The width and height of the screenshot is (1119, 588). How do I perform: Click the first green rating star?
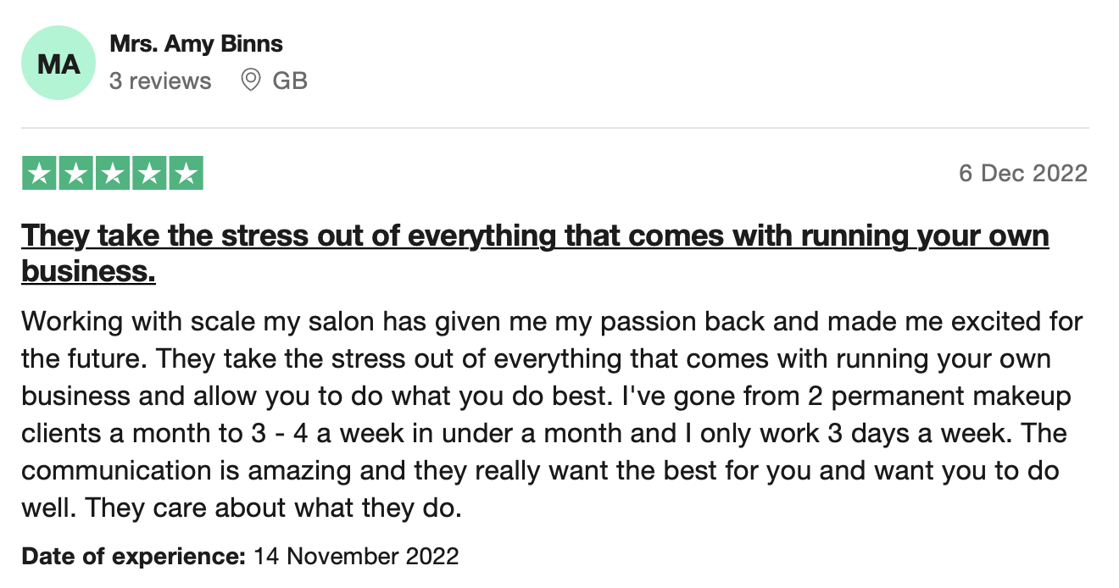38,173
